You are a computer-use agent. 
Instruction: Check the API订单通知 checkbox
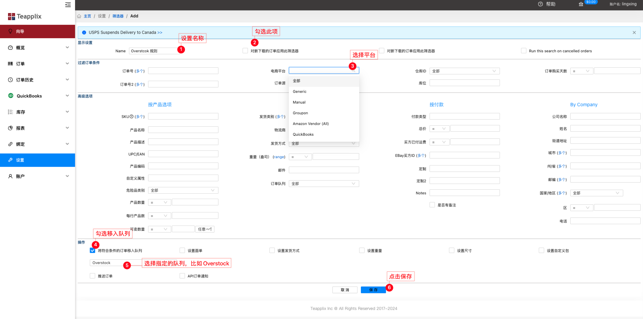pos(182,276)
